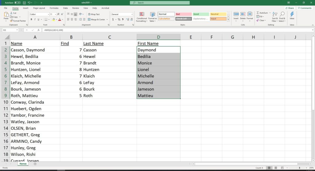Click the Cut scissors command
This screenshot has height=171, width=315.
pos(13,13)
